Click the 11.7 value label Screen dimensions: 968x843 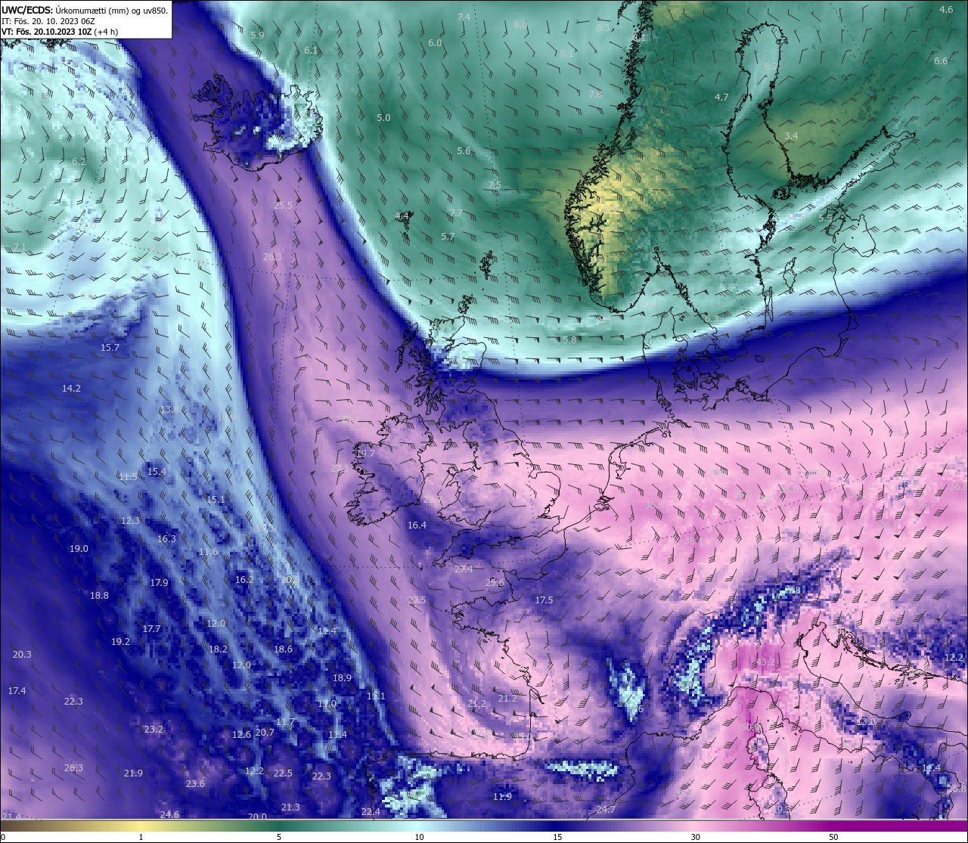(x=285, y=721)
